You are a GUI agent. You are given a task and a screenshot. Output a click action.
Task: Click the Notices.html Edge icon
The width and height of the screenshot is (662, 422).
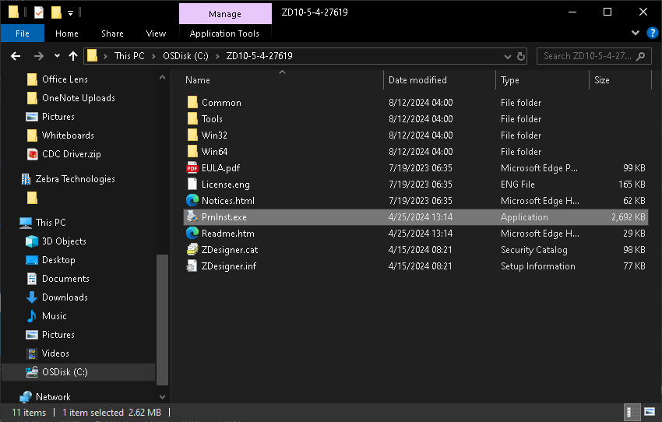coord(192,200)
